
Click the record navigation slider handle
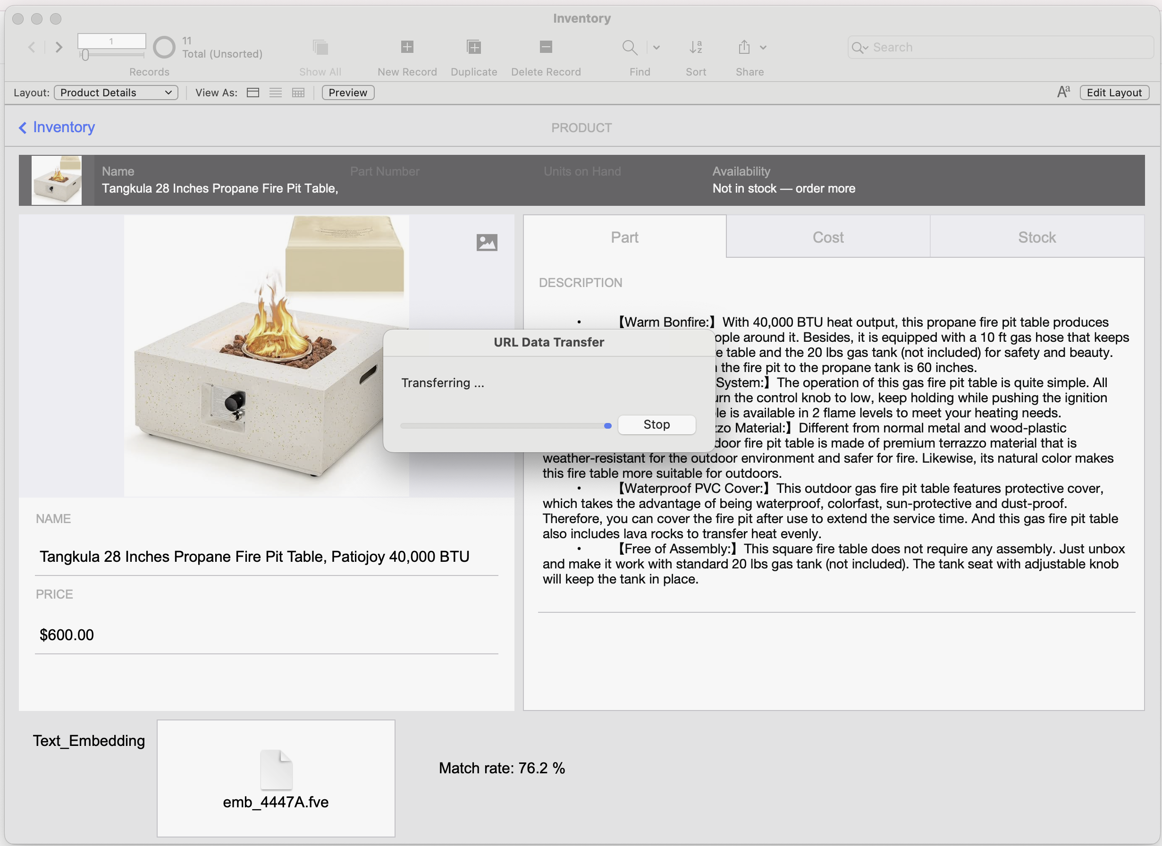pos(85,54)
